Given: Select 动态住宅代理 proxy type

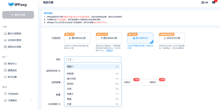Looking at the screenshot, I should coord(171,38).
